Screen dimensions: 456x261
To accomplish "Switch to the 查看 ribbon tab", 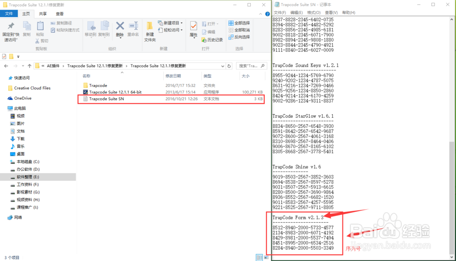I will (60, 14).
